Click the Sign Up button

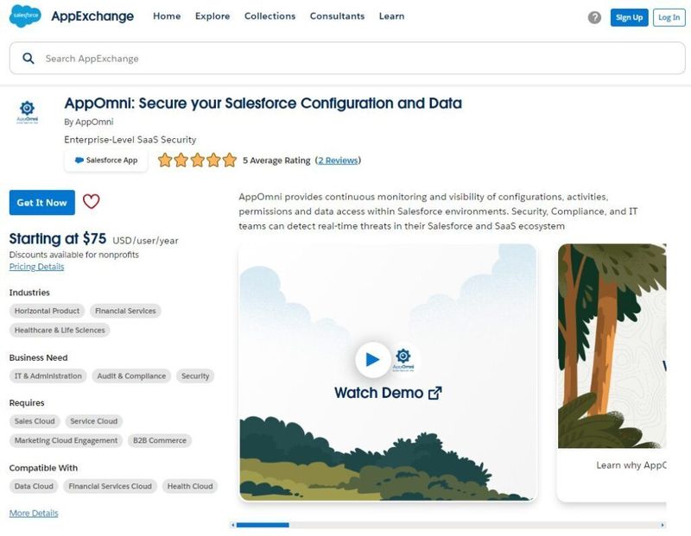click(x=629, y=17)
